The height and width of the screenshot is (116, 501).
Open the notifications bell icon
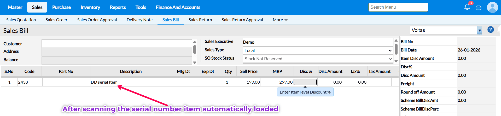(467, 7)
